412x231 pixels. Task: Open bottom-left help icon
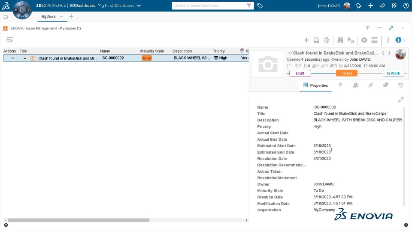click(x=6, y=225)
